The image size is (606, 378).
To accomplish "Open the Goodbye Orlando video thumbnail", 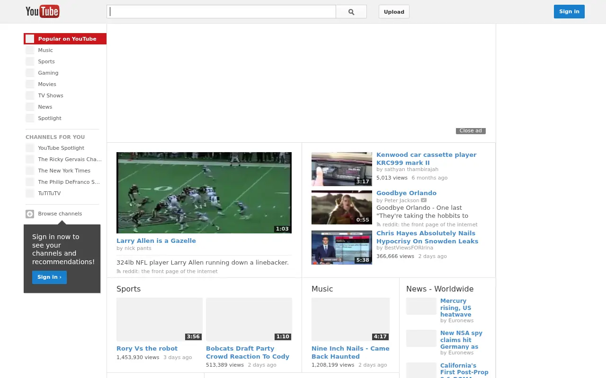I will [342, 207].
